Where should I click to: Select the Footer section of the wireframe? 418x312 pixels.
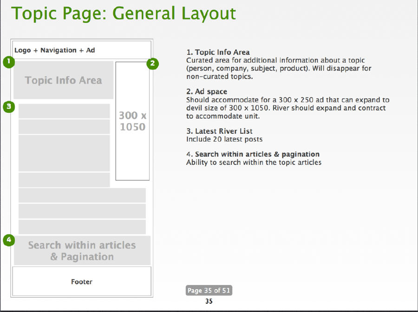click(82, 281)
